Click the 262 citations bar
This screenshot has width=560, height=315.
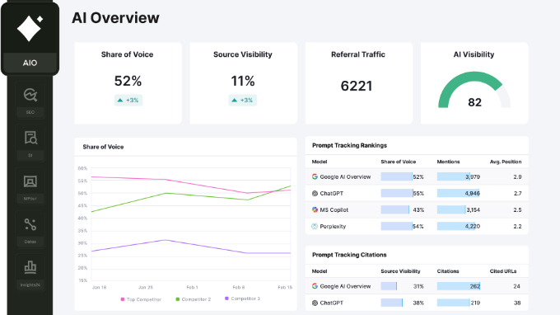[459, 286]
